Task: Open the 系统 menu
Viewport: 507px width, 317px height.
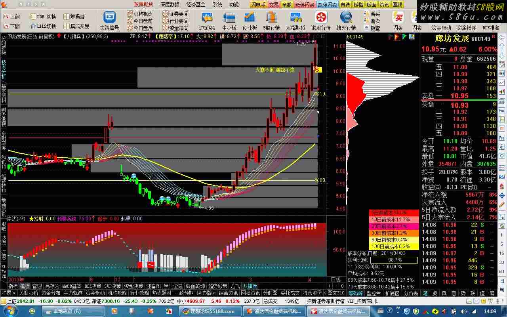Action: click(217, 4)
